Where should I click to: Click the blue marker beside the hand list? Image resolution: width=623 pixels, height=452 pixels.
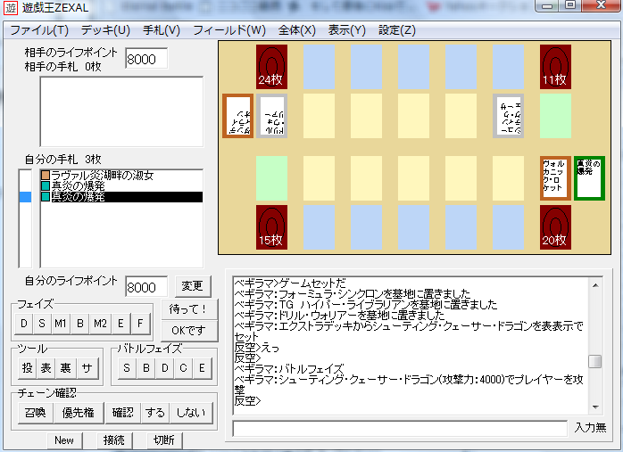(x=25, y=197)
